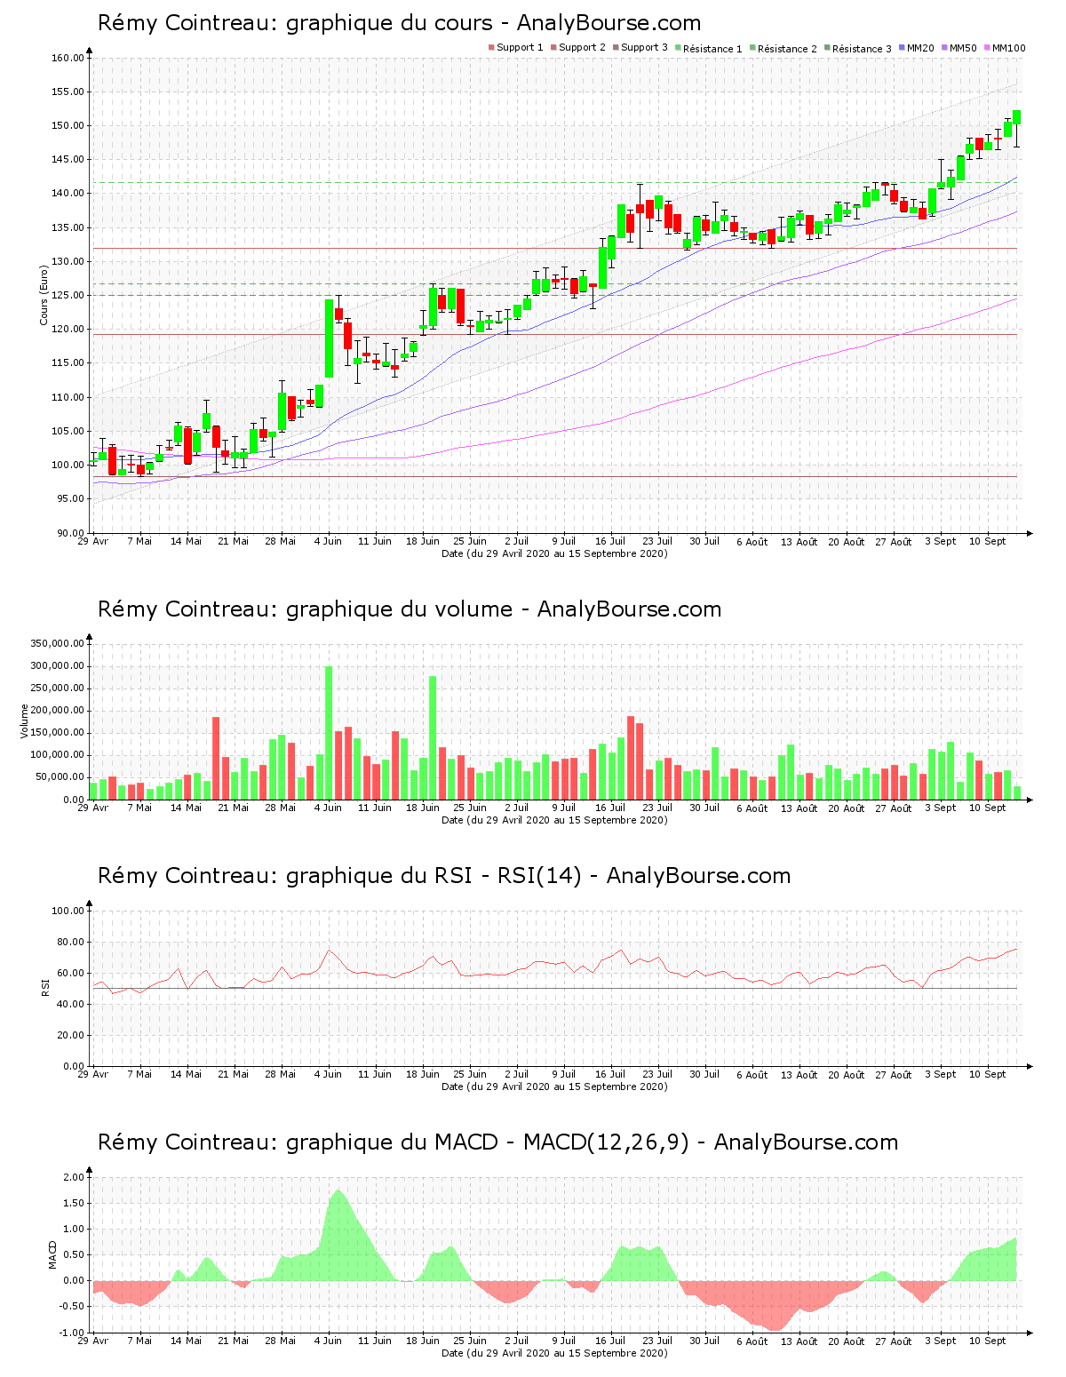The width and height of the screenshot is (1066, 1377).
Task: Click the Support 2 legend item
Action: pyautogui.click(x=582, y=48)
